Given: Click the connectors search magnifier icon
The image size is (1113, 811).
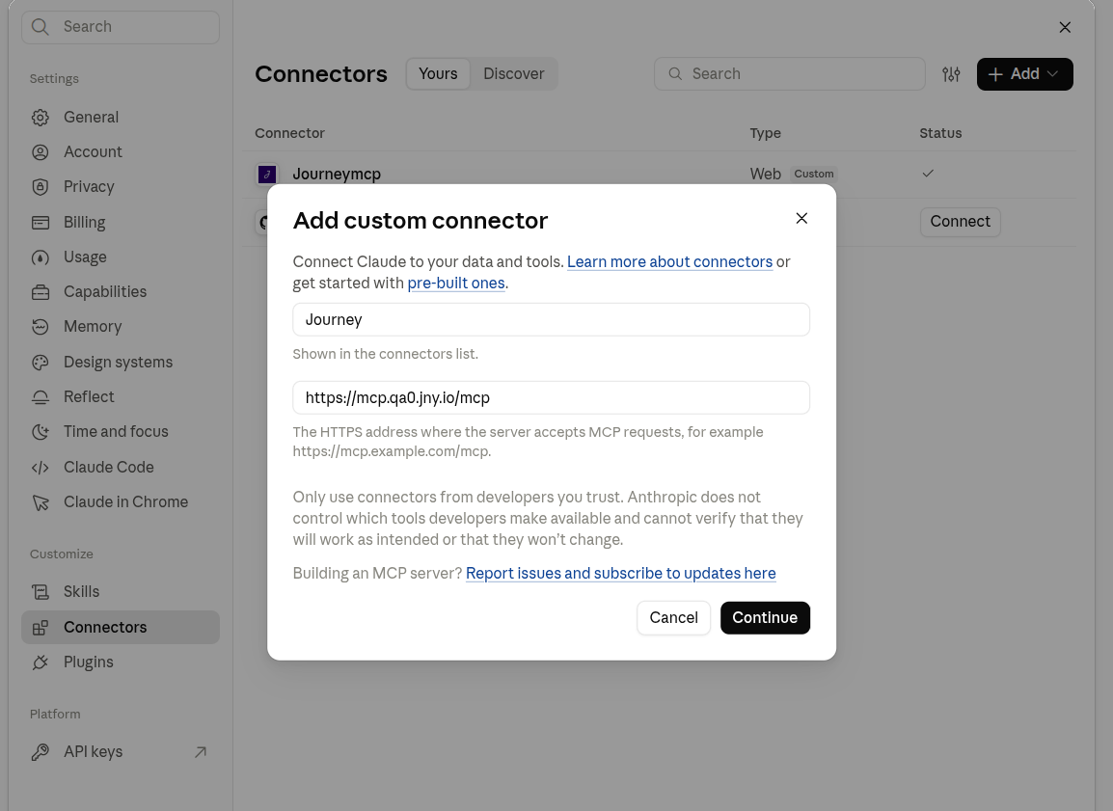Looking at the screenshot, I should [x=675, y=74].
